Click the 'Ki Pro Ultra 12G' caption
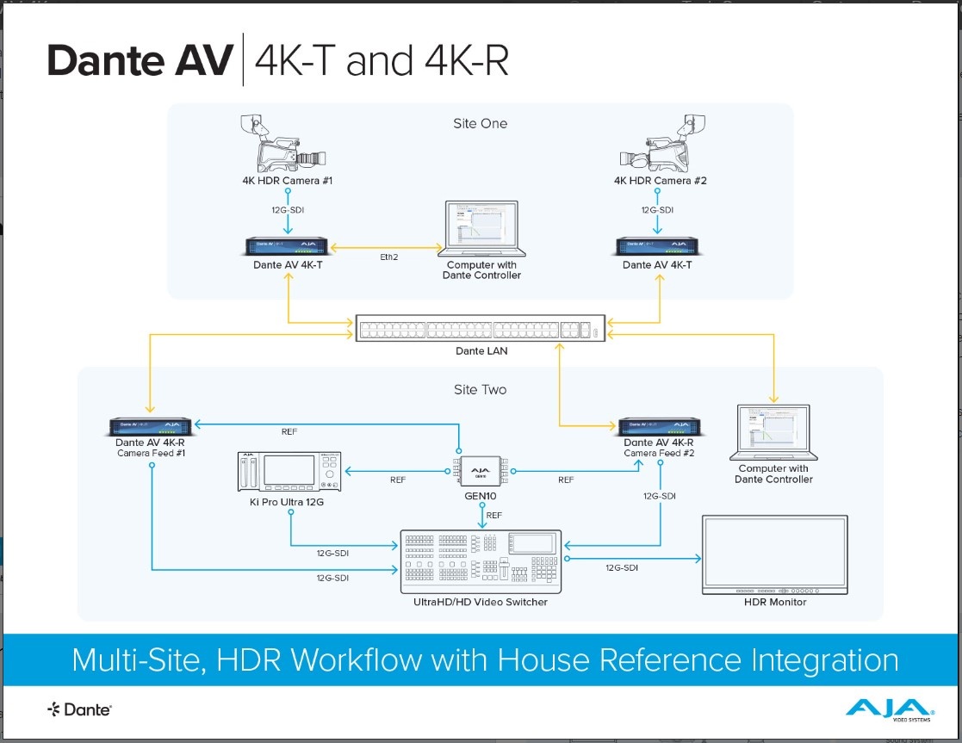962x743 pixels. 287,502
